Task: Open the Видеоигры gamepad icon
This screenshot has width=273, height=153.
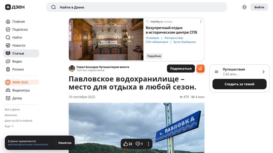Action: [8, 90]
